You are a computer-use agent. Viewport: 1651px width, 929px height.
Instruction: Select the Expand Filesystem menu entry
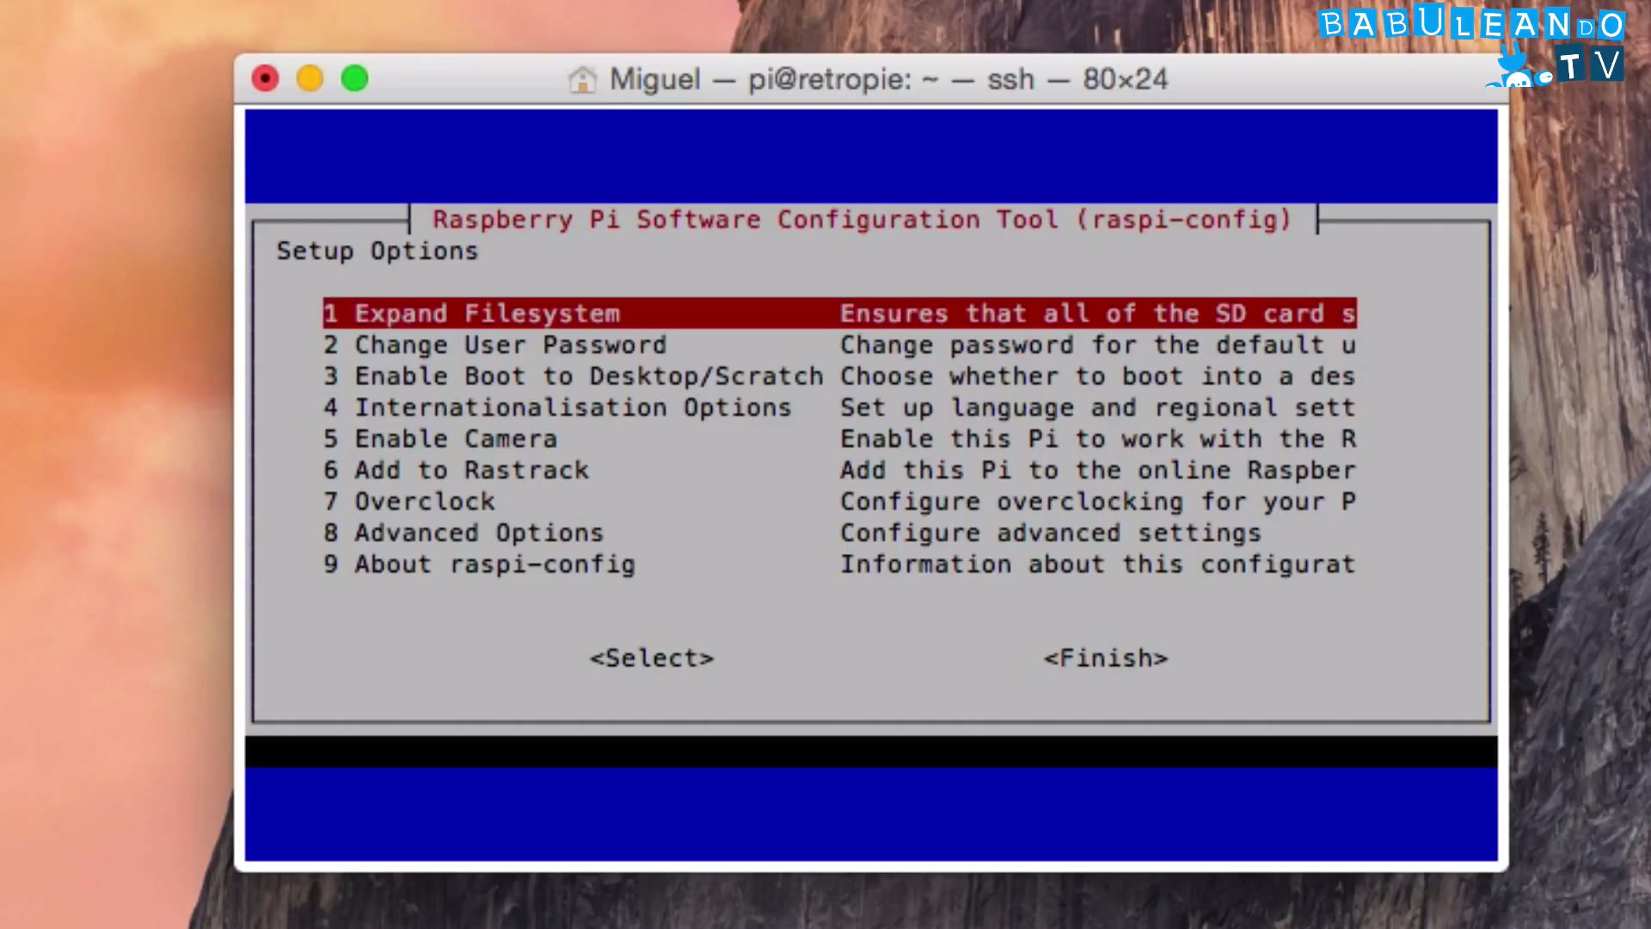click(839, 313)
